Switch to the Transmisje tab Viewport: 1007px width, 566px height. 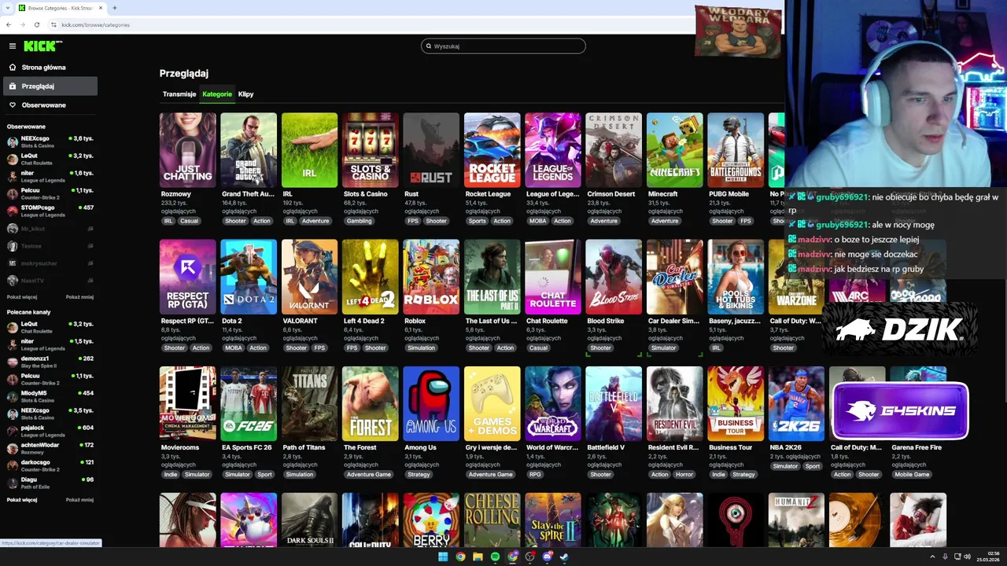[x=179, y=94]
